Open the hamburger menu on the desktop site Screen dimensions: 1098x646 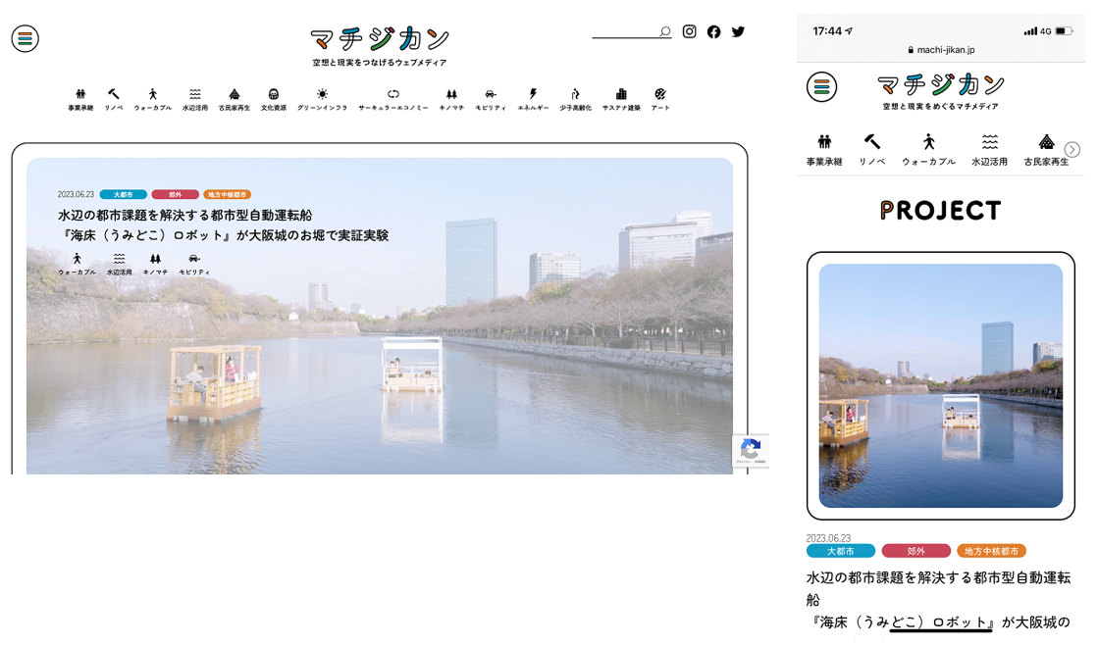[x=26, y=38]
